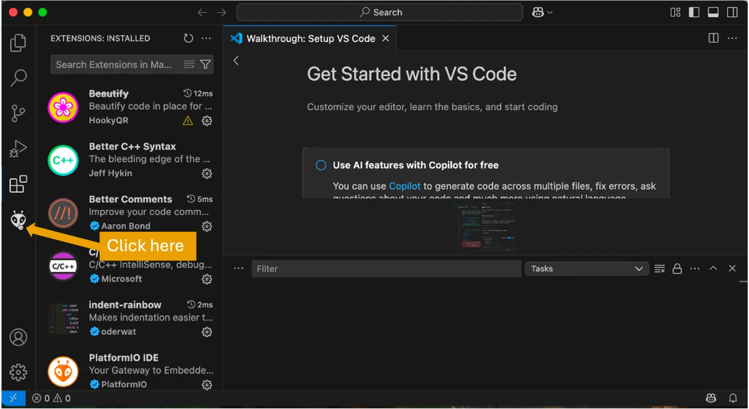This screenshot has width=749, height=409.
Task: Open the Better Comments extension entry
Action: (x=130, y=213)
